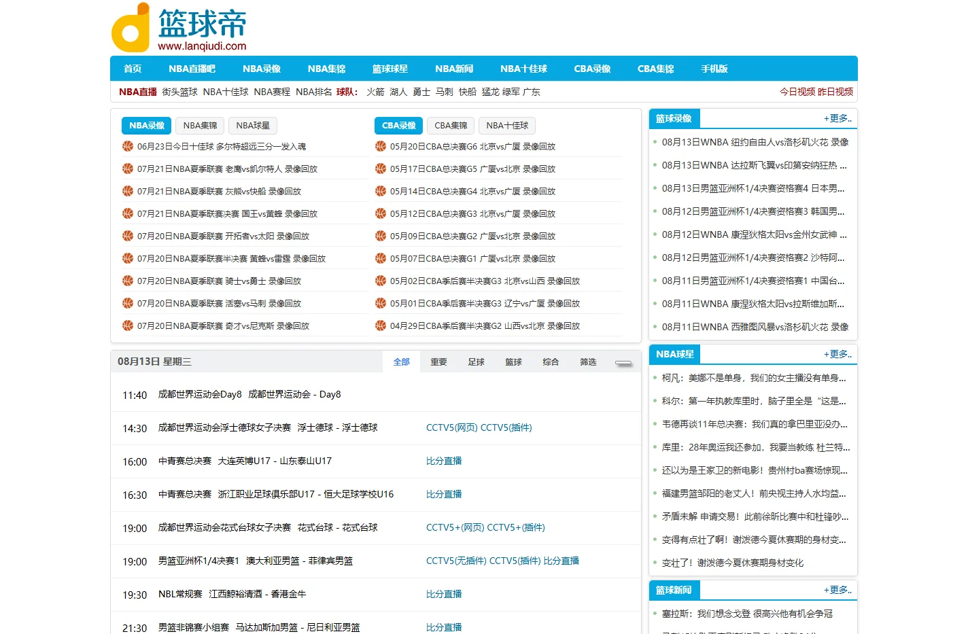Open NBA十佳球 in the blue navigation bar
Viewport: 968px width, 634px height.
click(x=523, y=69)
